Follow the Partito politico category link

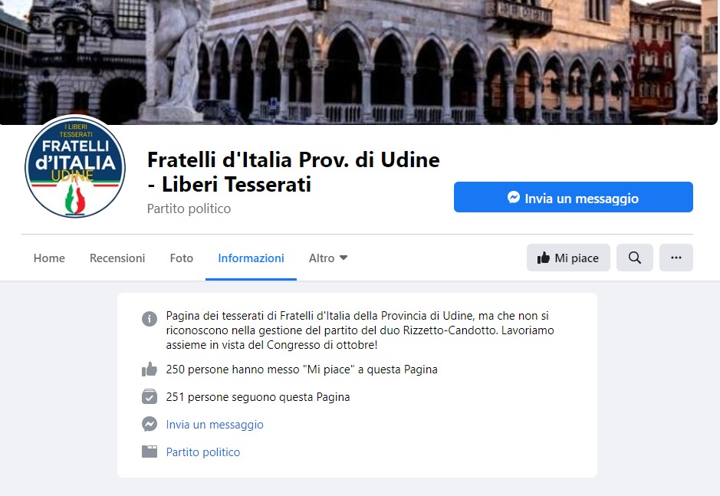tap(203, 452)
